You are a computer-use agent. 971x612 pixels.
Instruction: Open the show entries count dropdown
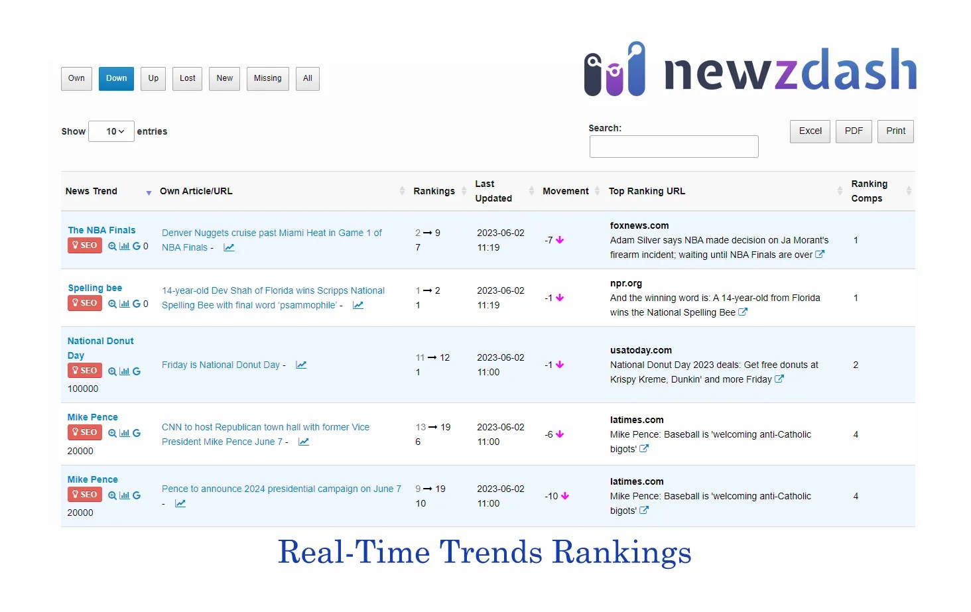point(111,131)
